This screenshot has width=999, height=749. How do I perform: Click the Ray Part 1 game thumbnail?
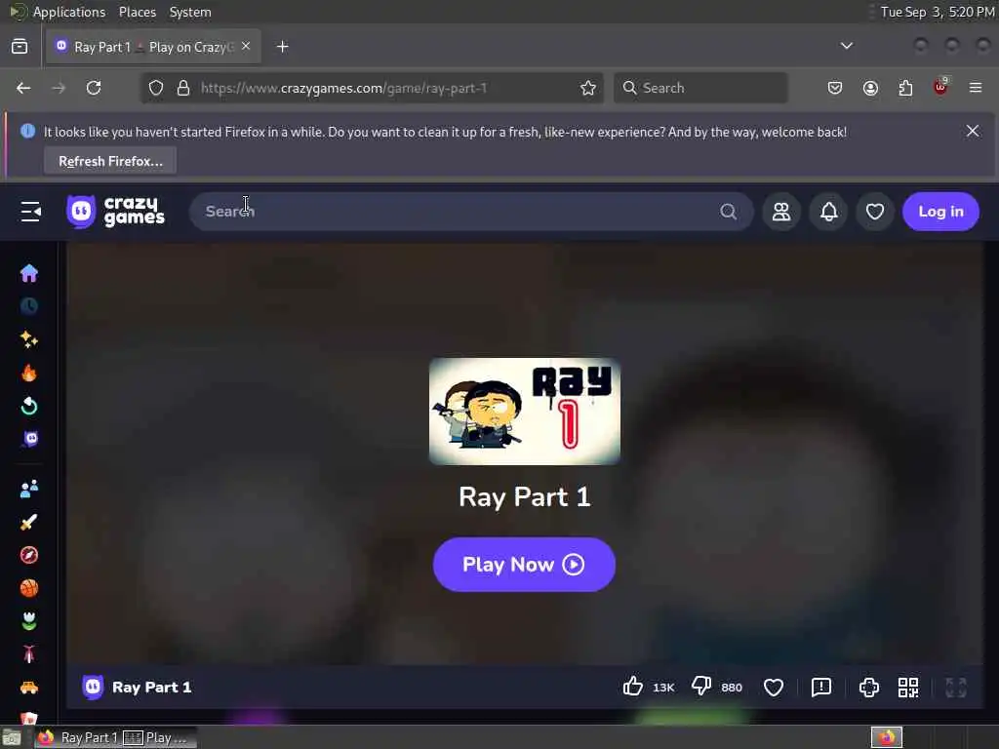click(x=524, y=412)
